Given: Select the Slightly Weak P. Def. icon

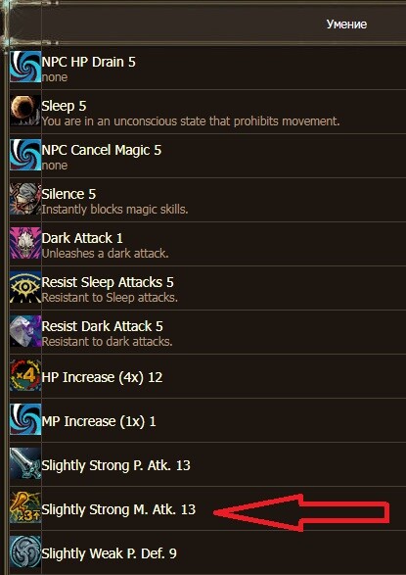Looking at the screenshot, I should coord(25,551).
